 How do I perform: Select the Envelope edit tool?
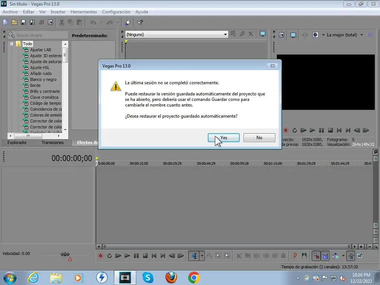209,256
